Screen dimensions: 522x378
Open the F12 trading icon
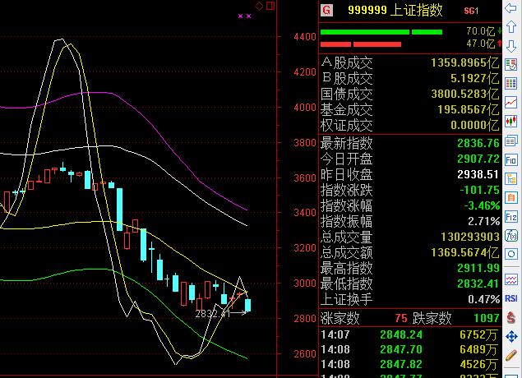click(511, 217)
